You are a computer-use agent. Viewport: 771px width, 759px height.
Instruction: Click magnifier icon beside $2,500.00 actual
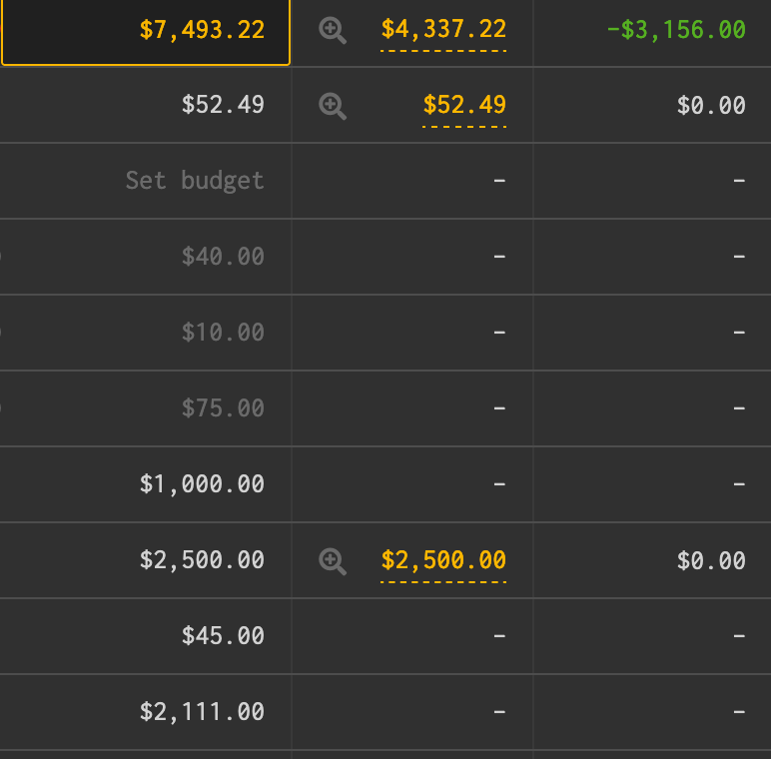point(333,561)
